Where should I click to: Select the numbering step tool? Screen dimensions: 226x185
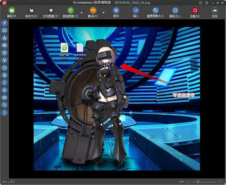(5, 53)
